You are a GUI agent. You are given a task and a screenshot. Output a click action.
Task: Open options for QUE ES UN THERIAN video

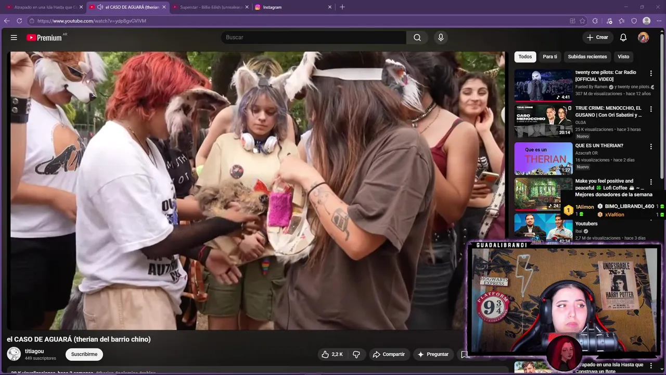tap(651, 146)
